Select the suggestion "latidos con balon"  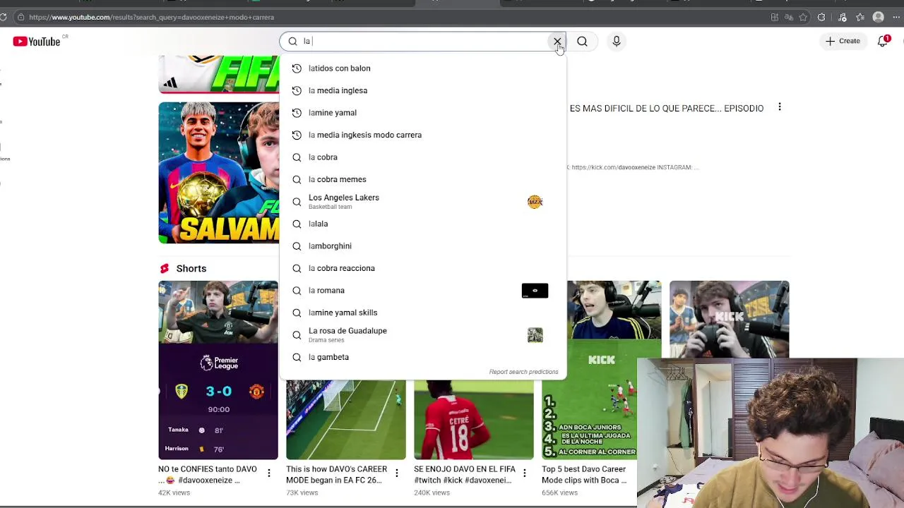pos(422,68)
